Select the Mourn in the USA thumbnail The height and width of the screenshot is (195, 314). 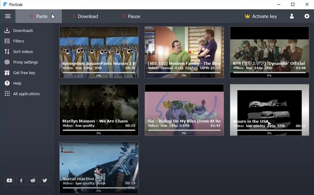tap(270, 110)
